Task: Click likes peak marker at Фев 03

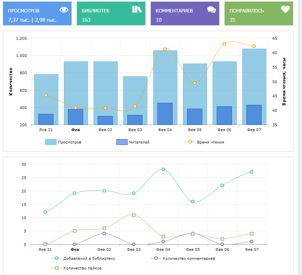Action: [x=134, y=215]
